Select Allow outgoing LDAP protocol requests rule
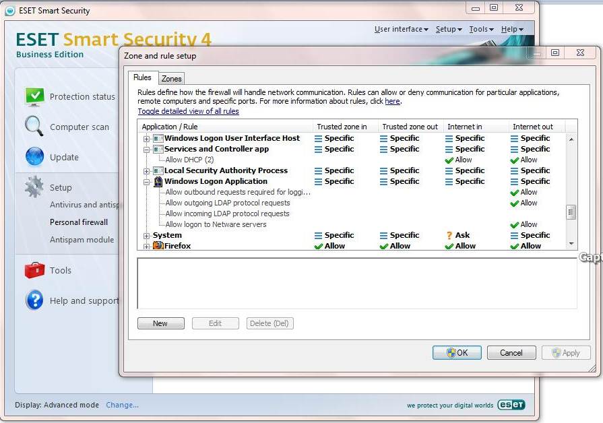 228,203
